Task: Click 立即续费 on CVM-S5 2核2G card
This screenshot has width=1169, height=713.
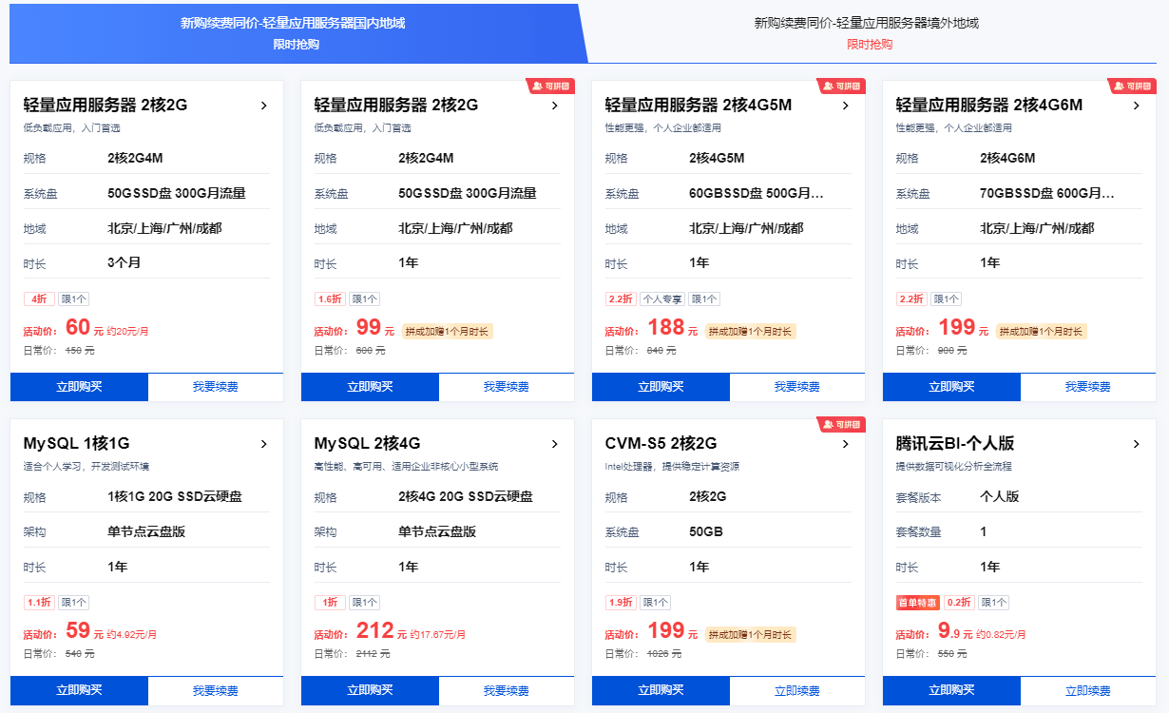Action: (x=797, y=690)
